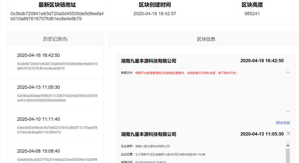Click scroll-up arrow in second block card
The height and width of the screenshot is (163, 299).
coord(288,146)
